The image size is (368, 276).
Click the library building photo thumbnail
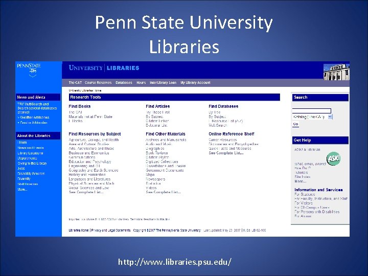336,72
